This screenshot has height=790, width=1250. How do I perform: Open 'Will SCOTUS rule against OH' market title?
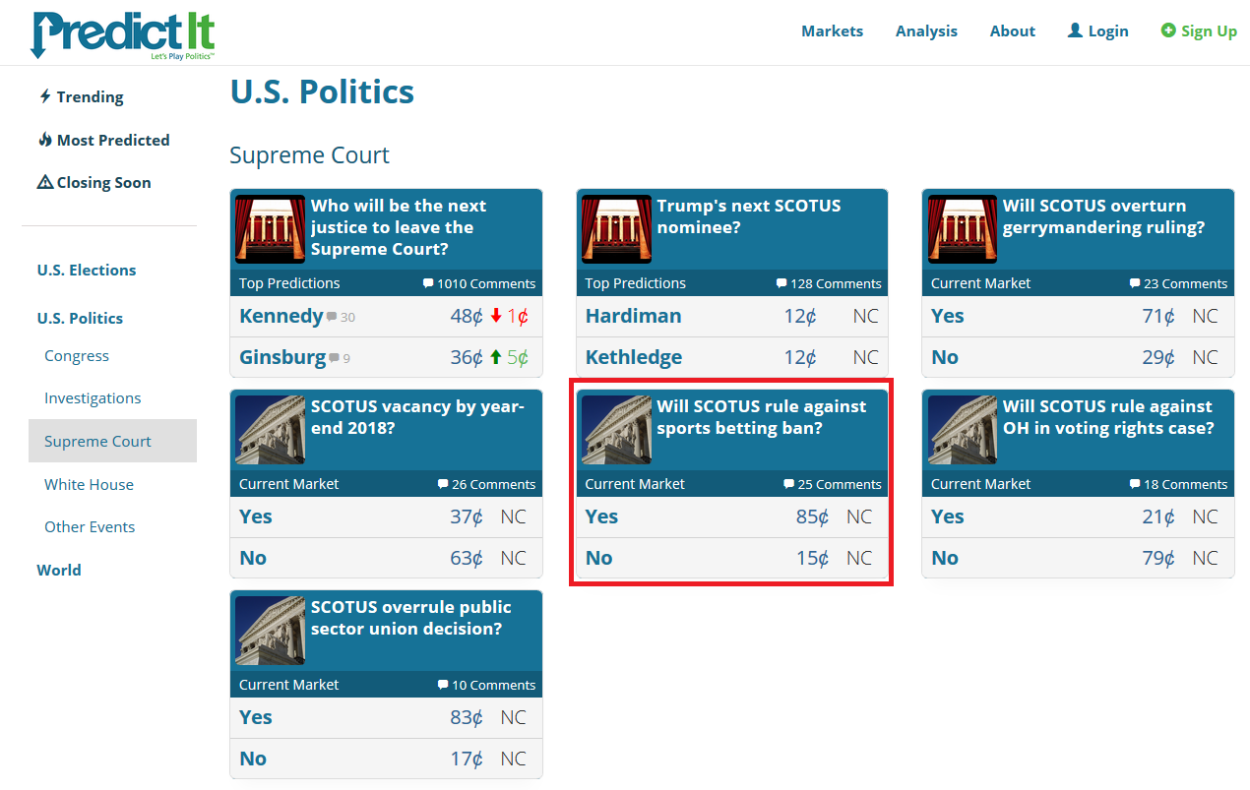(x=1108, y=417)
